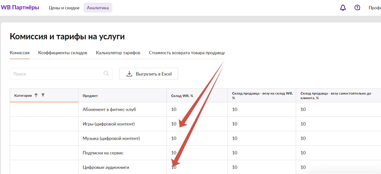
Task: Open the Стоимость возврата товара продавцу tab
Action: (187, 53)
